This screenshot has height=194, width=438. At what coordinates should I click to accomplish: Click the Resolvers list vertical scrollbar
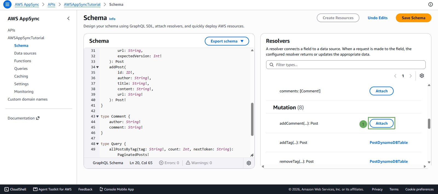pos(429,124)
